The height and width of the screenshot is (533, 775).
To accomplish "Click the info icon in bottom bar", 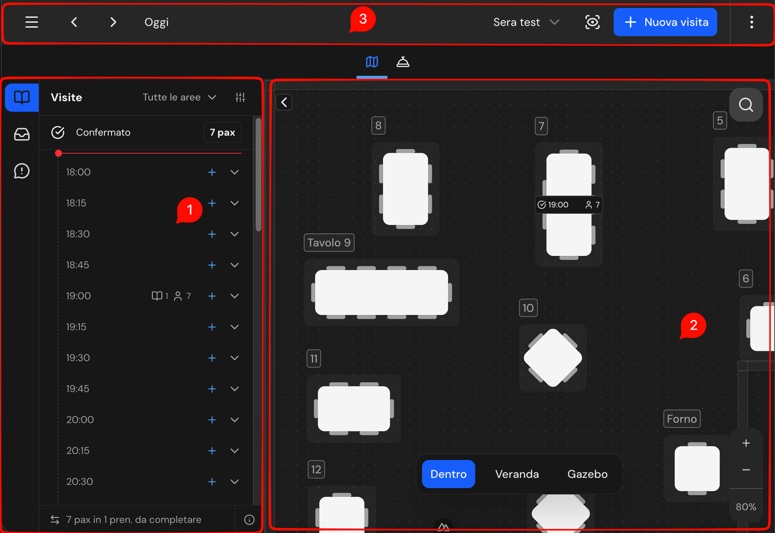I will pyautogui.click(x=249, y=520).
